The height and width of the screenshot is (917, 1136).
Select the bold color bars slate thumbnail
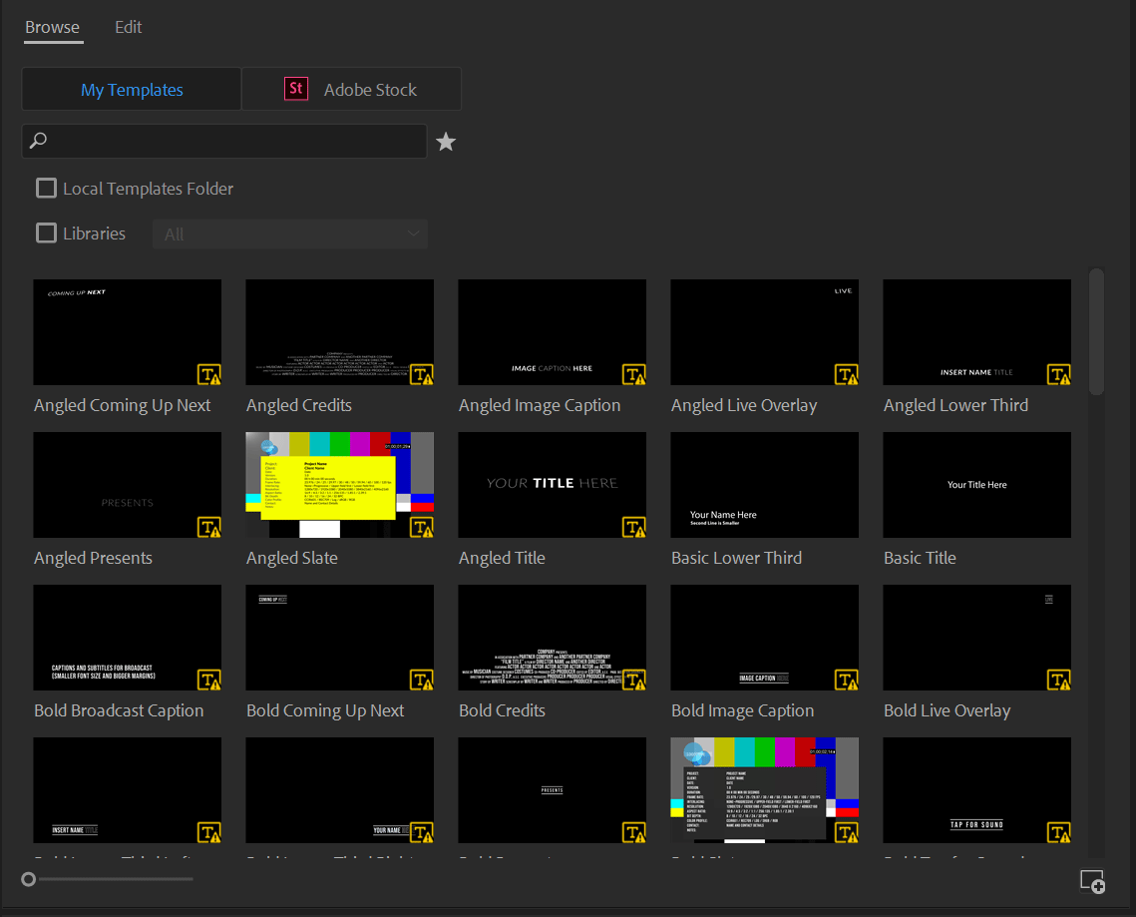click(764, 790)
